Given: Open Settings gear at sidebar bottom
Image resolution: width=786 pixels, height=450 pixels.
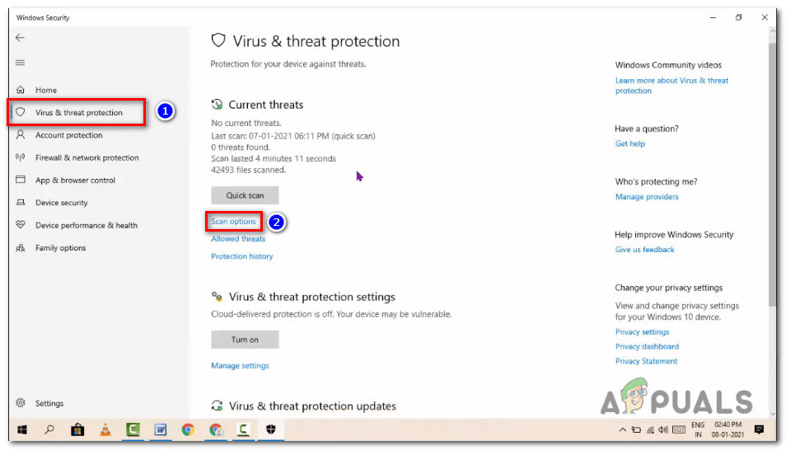Looking at the screenshot, I should [x=21, y=403].
